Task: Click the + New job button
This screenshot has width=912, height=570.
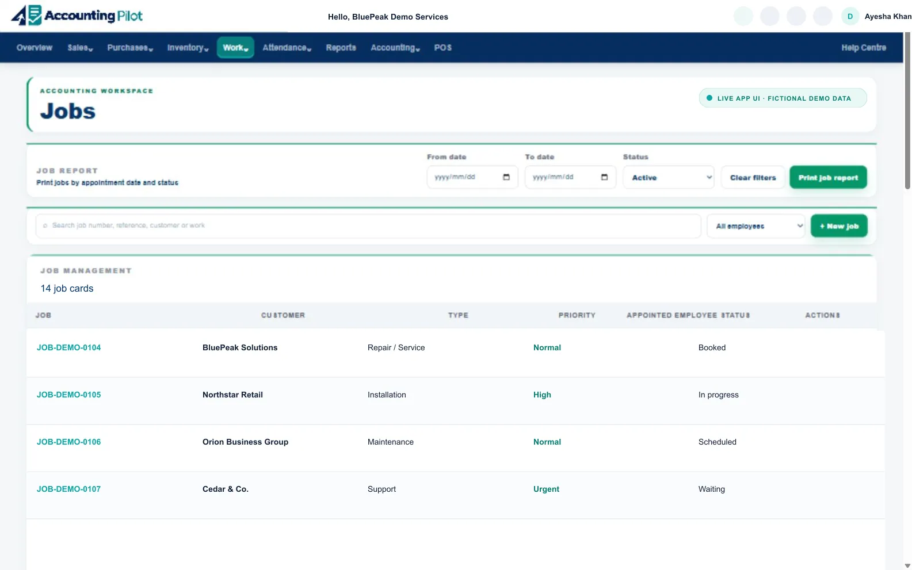Action: coord(839,226)
